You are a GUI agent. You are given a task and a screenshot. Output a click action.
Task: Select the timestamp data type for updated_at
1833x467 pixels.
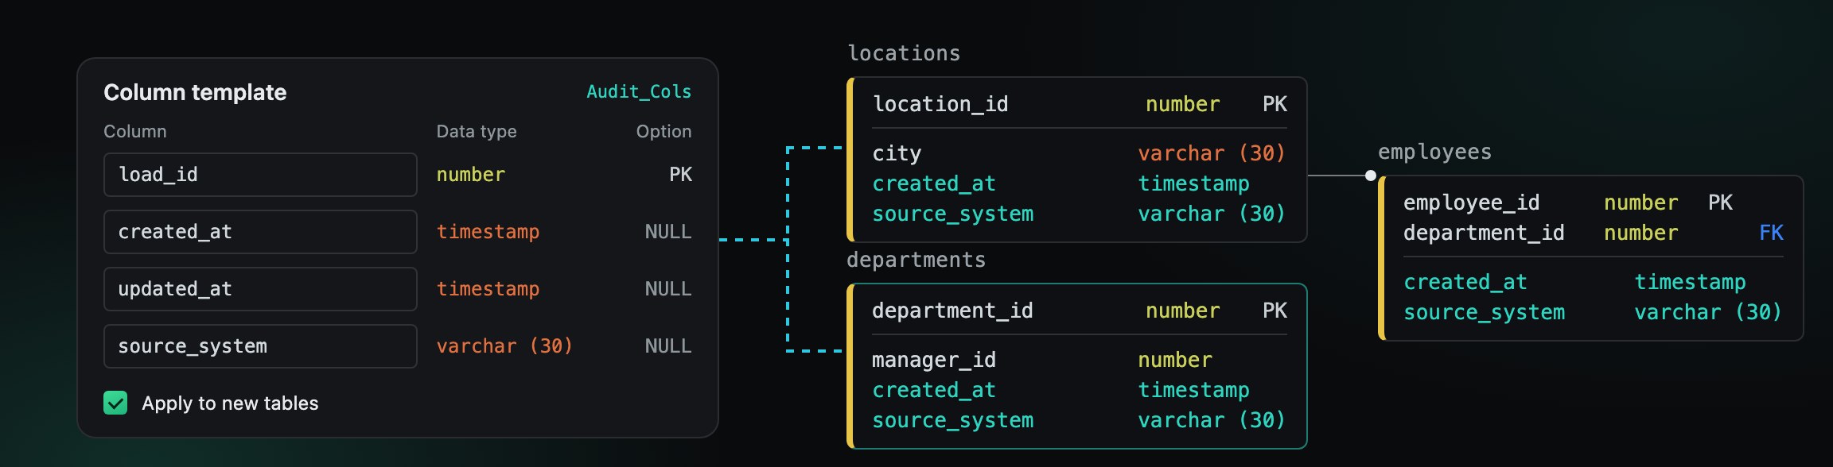point(488,289)
